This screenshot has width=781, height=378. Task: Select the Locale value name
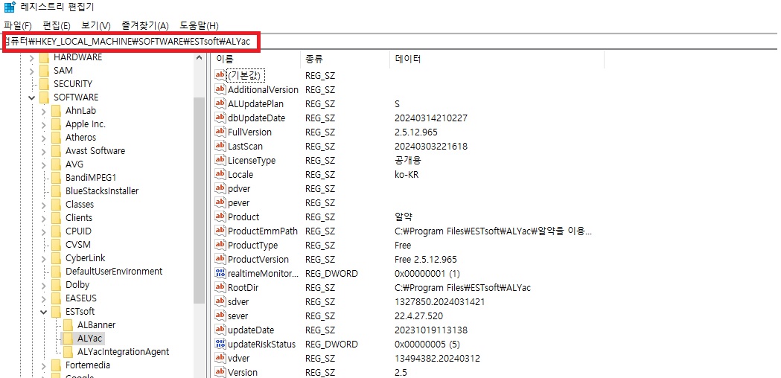pyautogui.click(x=240, y=175)
